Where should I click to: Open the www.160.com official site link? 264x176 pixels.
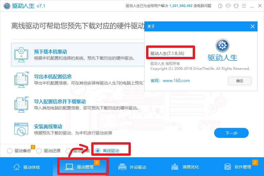click(176, 81)
